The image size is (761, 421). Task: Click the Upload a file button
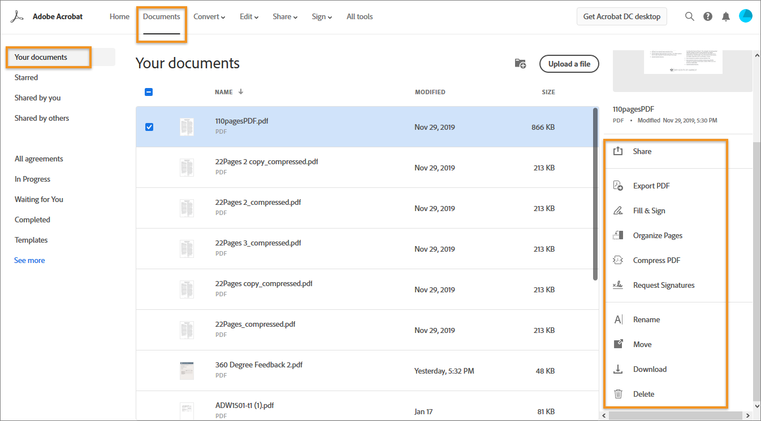pos(569,64)
